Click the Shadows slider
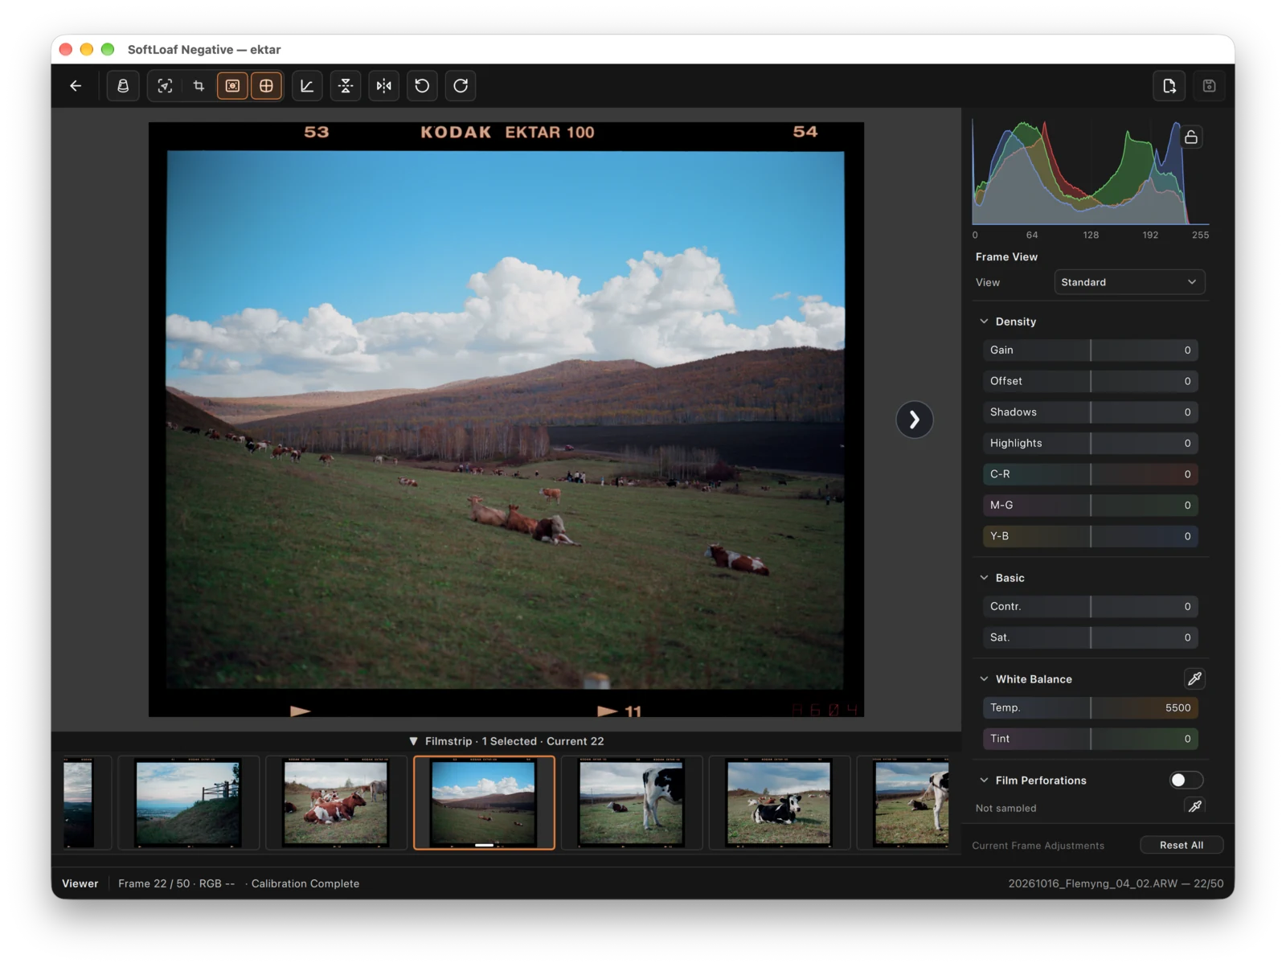The height and width of the screenshot is (967, 1286). tap(1090, 412)
